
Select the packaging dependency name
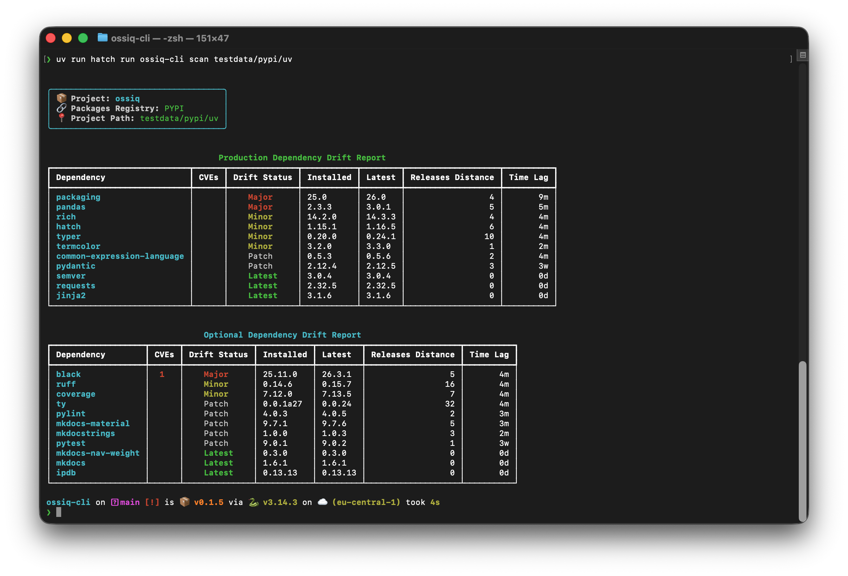point(78,197)
